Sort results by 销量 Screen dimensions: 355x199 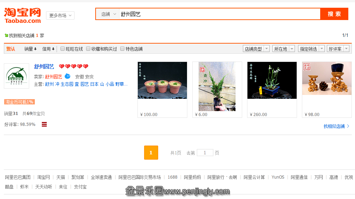pos(30,49)
